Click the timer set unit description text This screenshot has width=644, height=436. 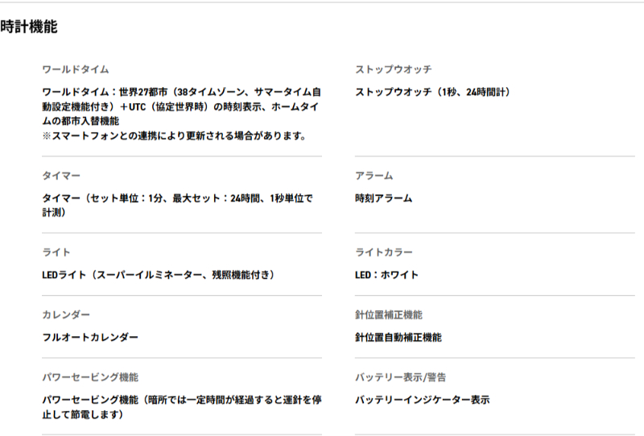(177, 206)
